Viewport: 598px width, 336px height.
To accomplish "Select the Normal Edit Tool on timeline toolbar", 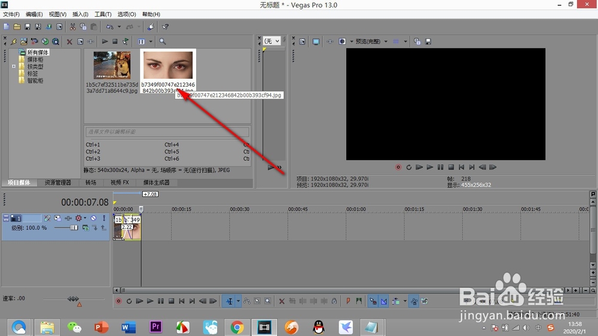I will coord(229,301).
